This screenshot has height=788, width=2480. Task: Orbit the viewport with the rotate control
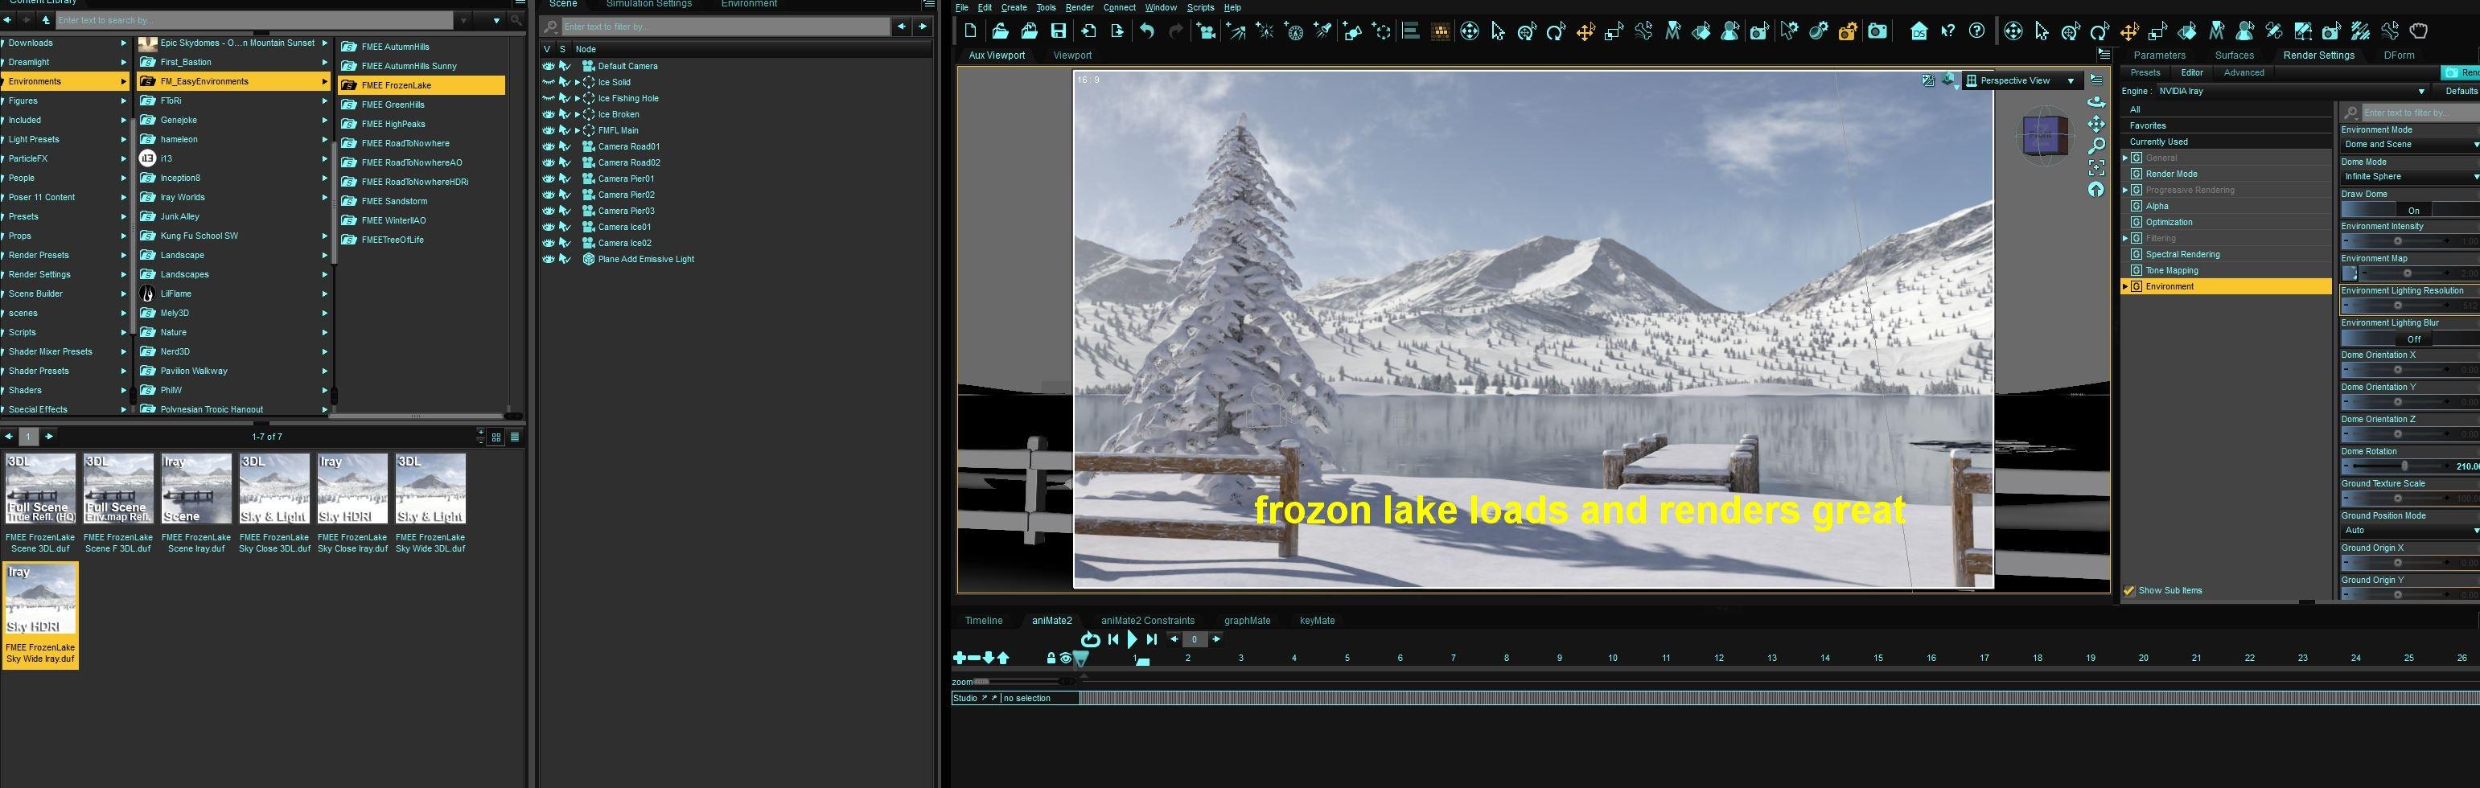point(2095,101)
